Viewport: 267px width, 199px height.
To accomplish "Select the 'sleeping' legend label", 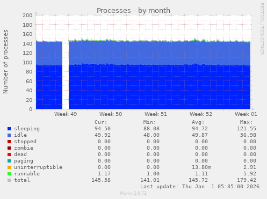I will [27, 129].
